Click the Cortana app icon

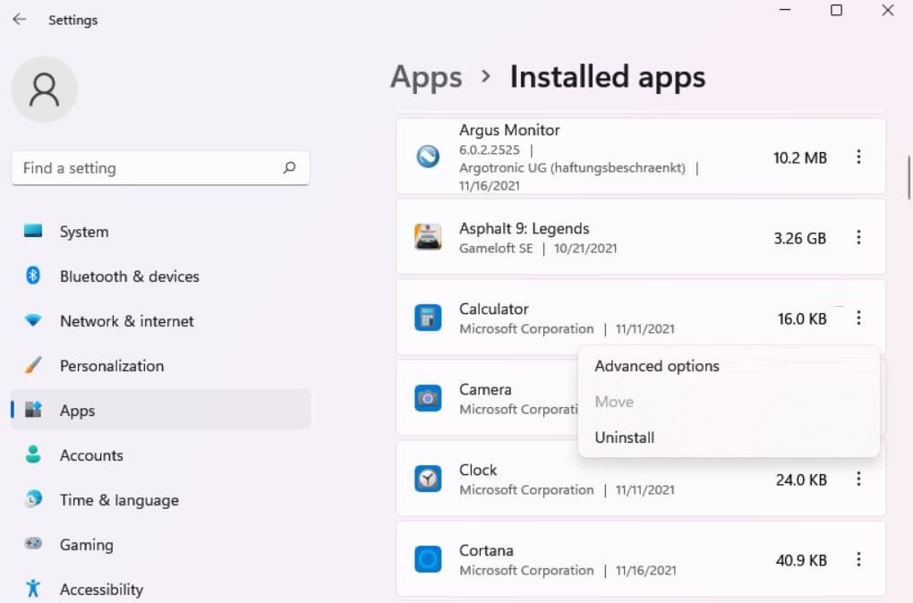428,560
